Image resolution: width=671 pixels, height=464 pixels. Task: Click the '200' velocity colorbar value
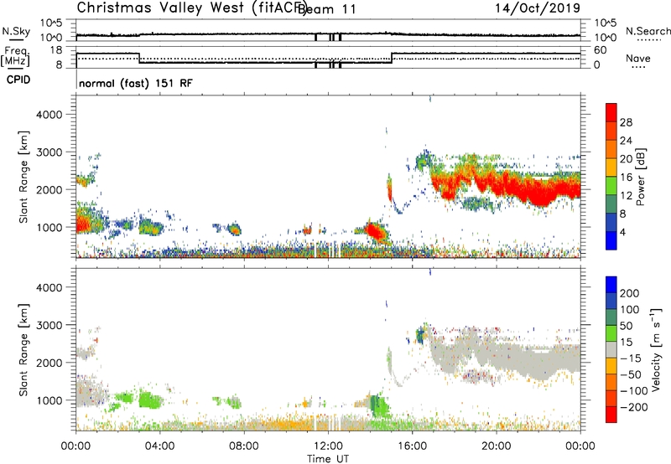click(x=630, y=293)
